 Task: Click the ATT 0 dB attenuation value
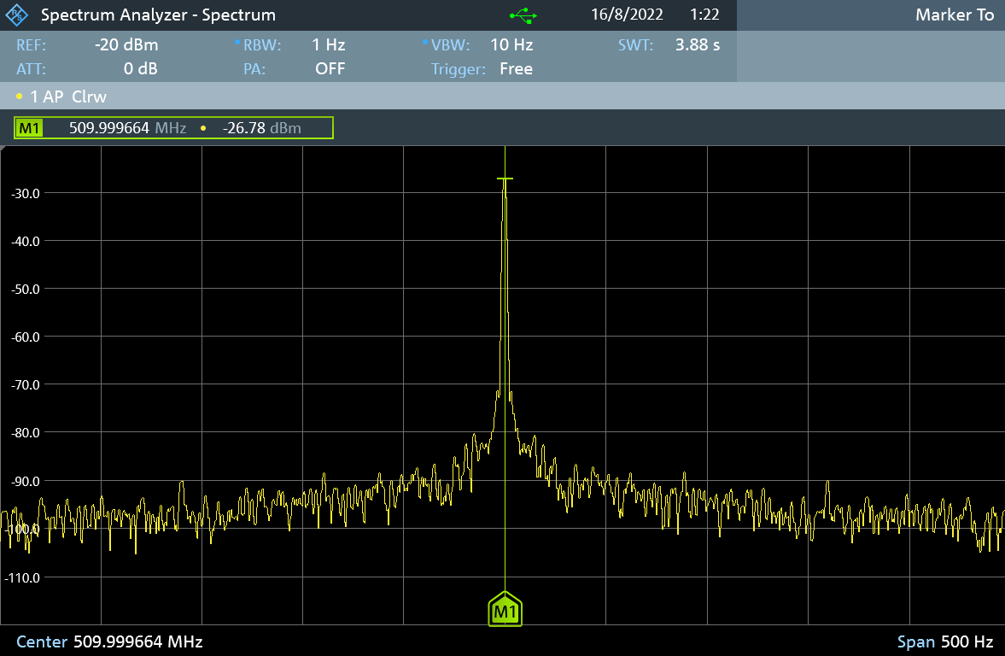click(140, 69)
